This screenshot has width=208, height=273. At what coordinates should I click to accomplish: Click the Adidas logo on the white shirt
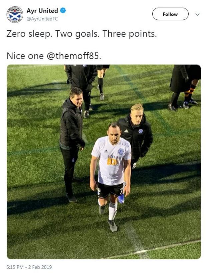point(106,151)
